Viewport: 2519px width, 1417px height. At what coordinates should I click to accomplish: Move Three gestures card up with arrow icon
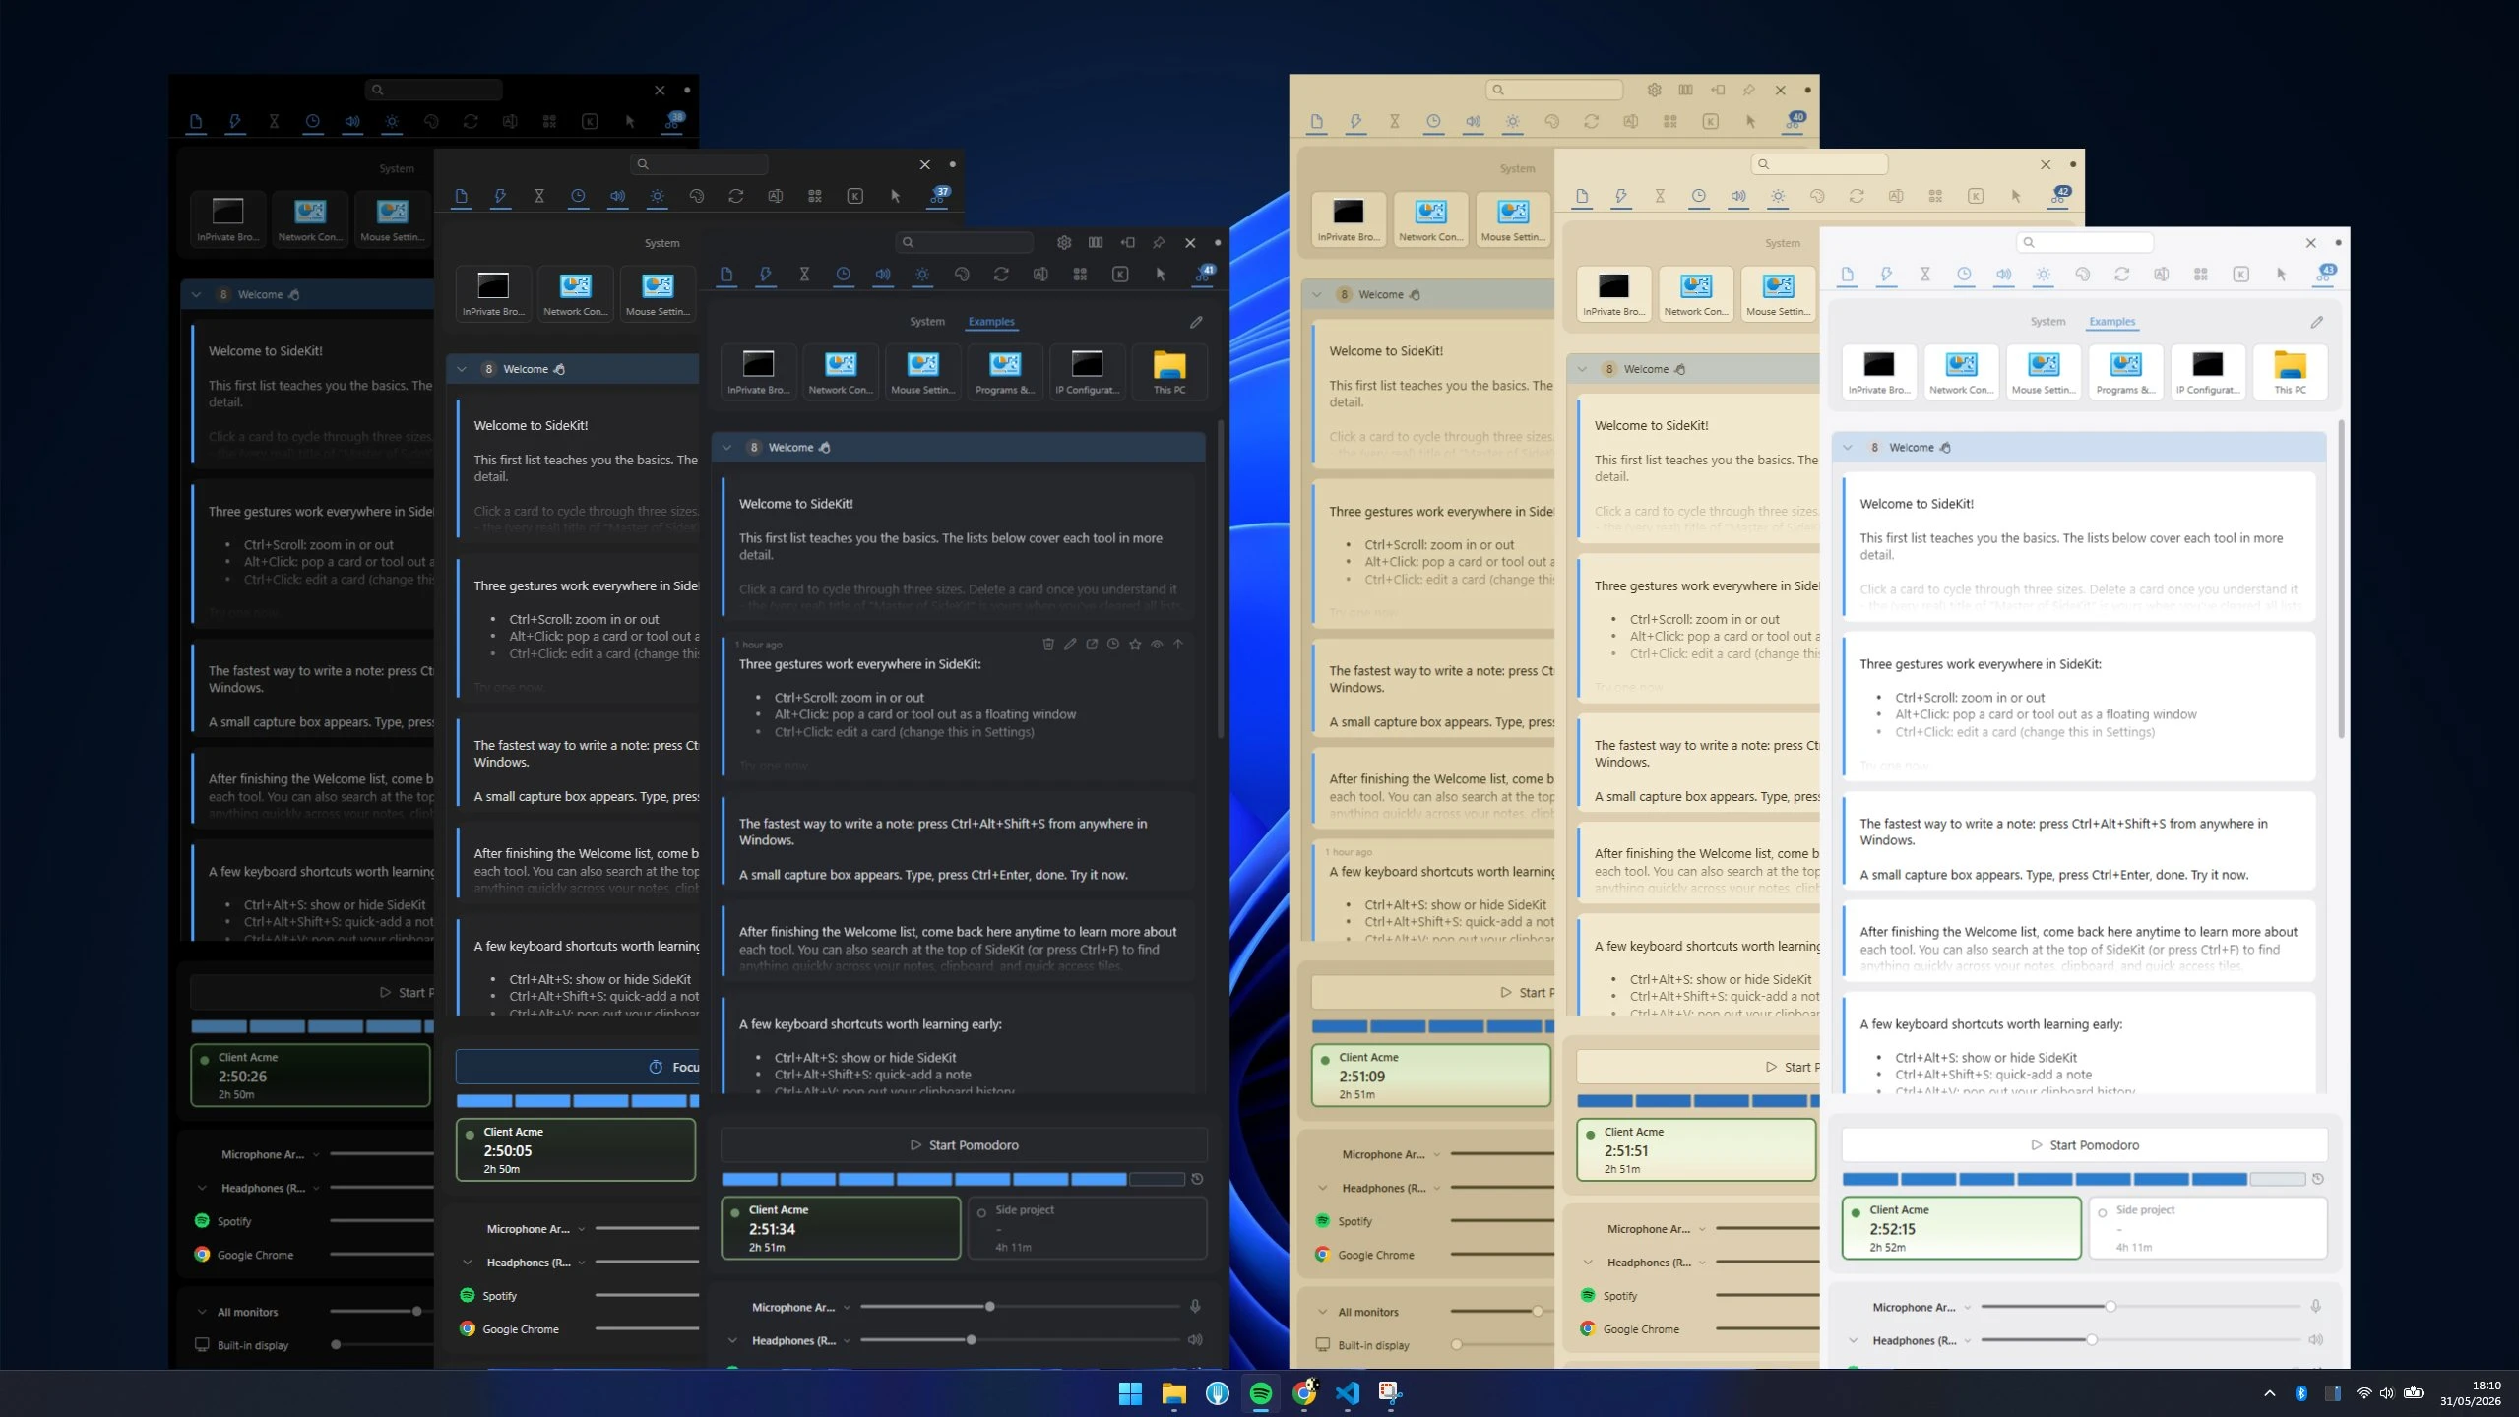click(x=1178, y=645)
